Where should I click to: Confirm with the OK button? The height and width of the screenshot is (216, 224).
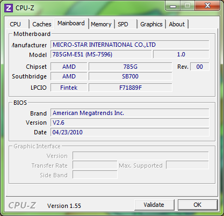(198, 205)
